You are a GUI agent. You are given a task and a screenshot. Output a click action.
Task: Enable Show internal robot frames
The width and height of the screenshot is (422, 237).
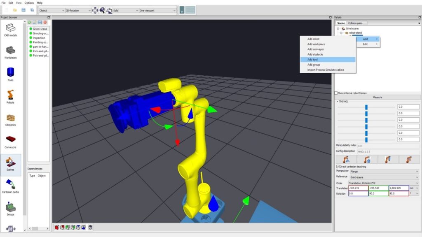tap(336, 93)
